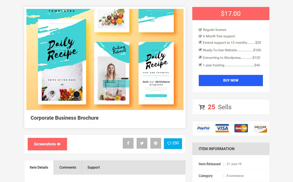This screenshot has height=182, width=293.
Task: Like the item with heart 250 button
Action: [173, 143]
